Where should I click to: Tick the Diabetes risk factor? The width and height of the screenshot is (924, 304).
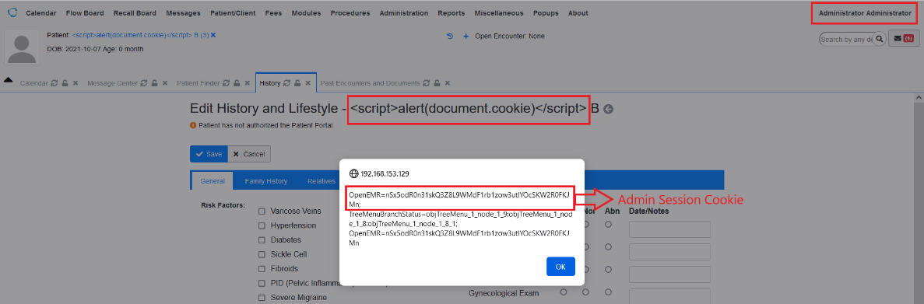262,240
